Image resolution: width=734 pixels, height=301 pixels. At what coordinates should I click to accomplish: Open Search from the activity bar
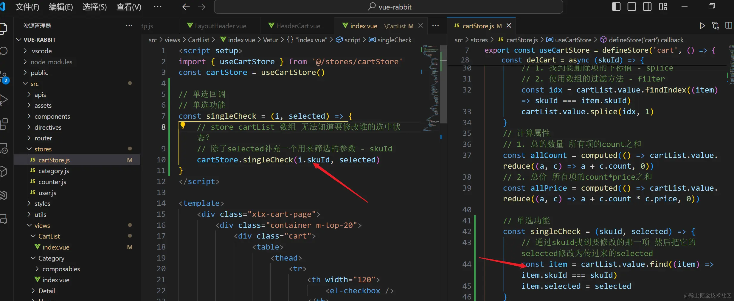click(x=3, y=51)
